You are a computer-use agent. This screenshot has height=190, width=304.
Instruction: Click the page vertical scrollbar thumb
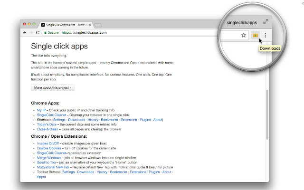tap(267, 114)
